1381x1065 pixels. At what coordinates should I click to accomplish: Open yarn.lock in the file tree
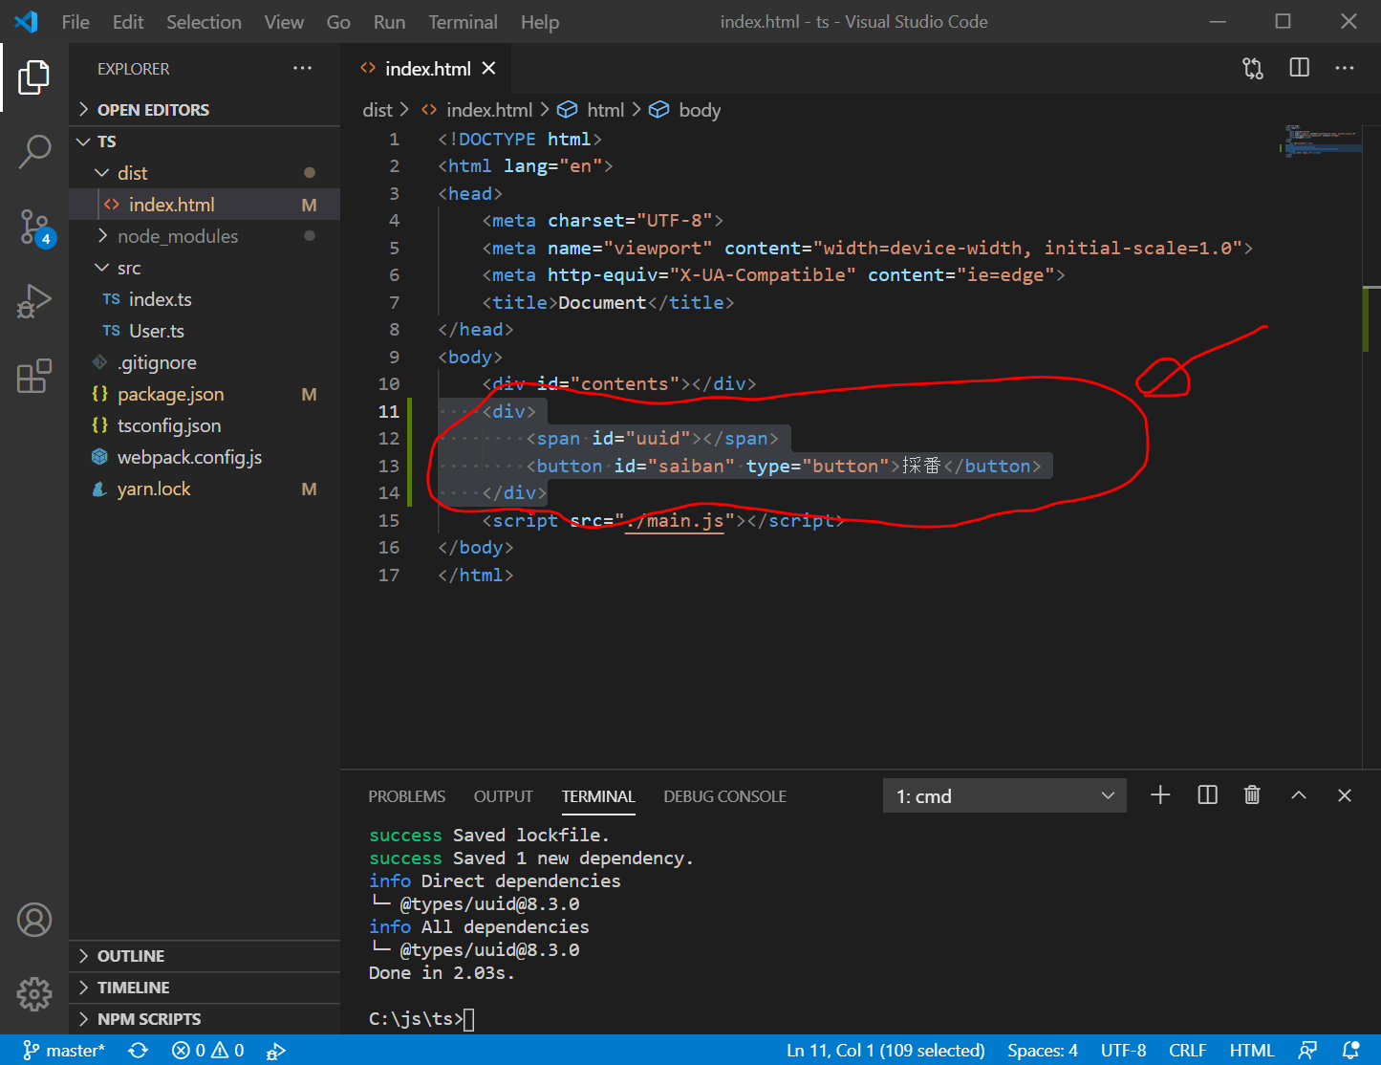pyautogui.click(x=205, y=489)
